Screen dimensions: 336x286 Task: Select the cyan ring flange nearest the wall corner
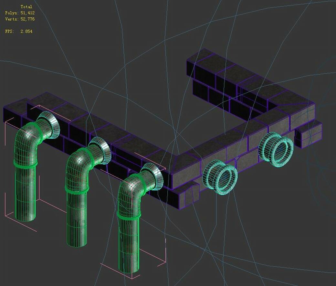[220, 177]
